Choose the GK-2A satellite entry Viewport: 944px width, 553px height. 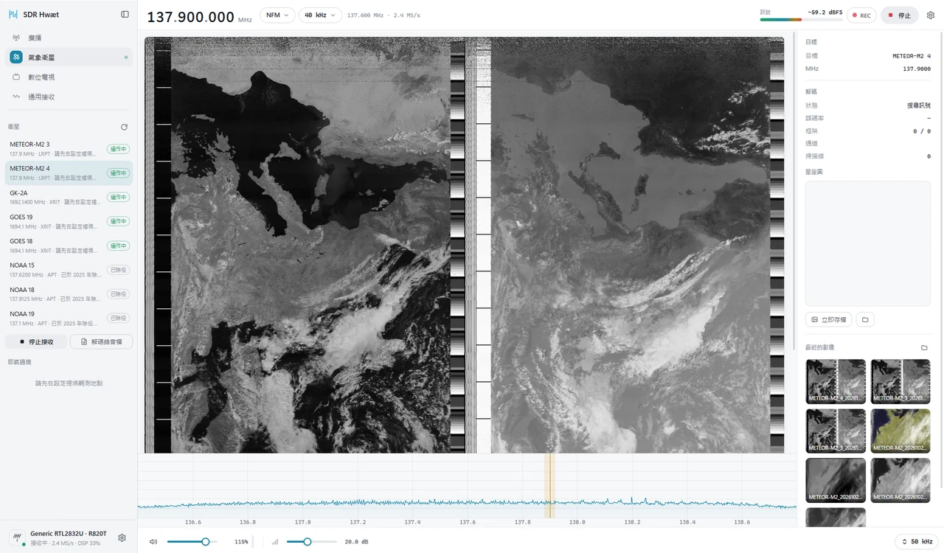tap(69, 197)
